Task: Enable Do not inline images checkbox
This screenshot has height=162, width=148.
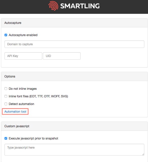Action: pyautogui.click(x=6, y=89)
